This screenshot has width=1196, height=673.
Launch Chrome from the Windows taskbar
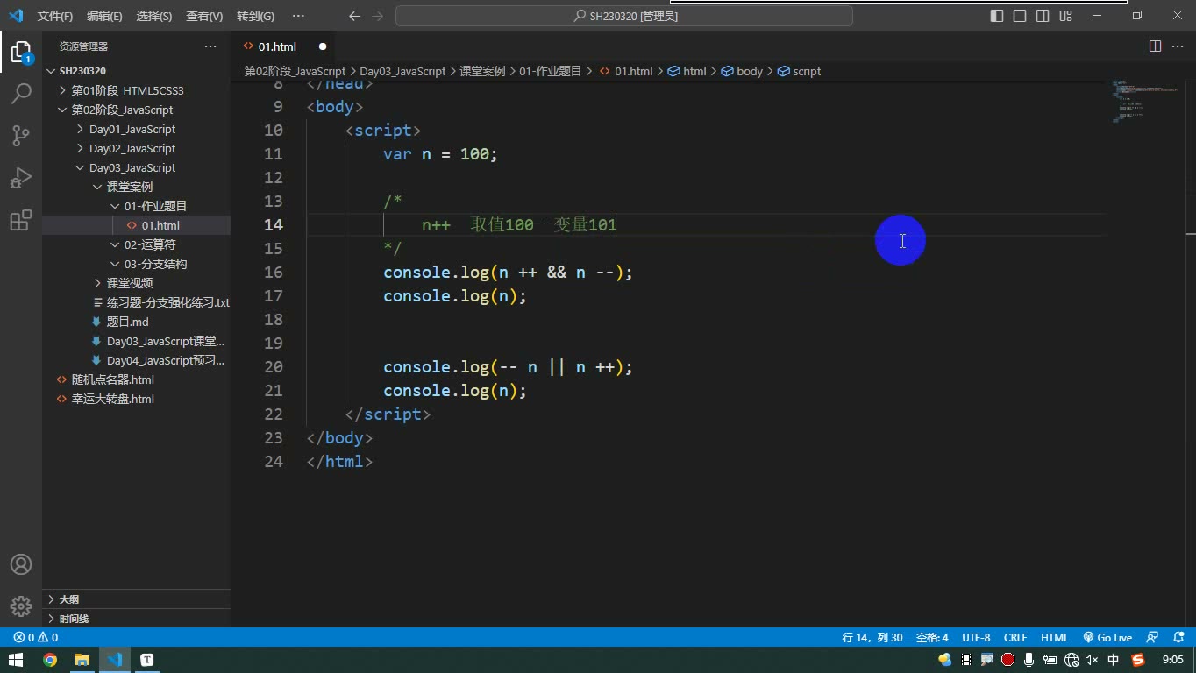tap(50, 660)
